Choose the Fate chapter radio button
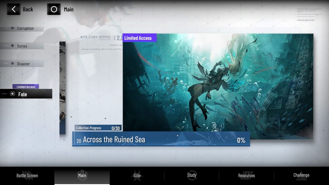 (12, 94)
